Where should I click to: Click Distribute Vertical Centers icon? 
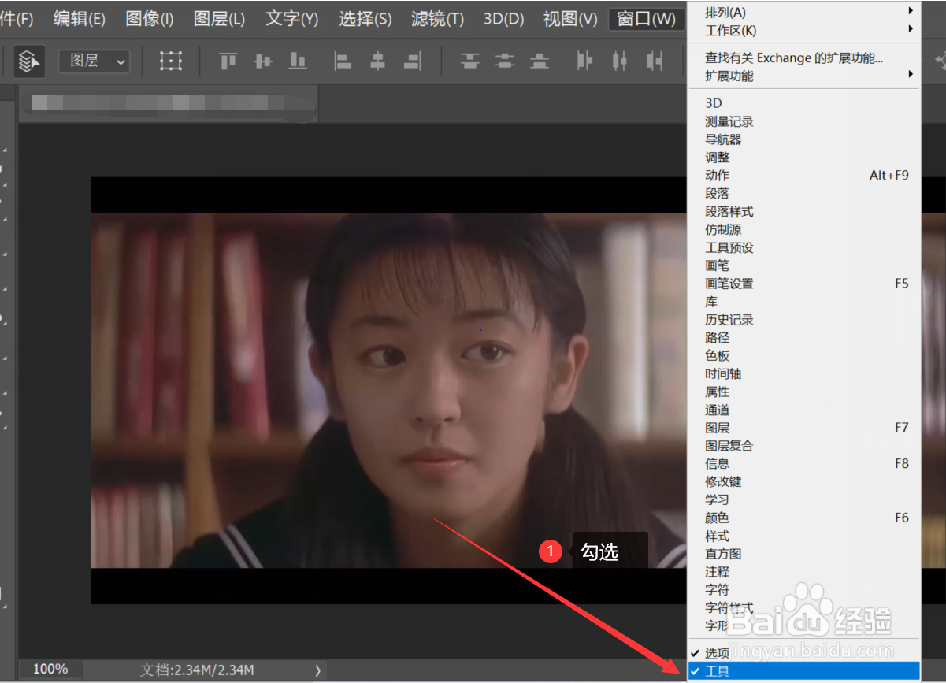pyautogui.click(x=505, y=61)
